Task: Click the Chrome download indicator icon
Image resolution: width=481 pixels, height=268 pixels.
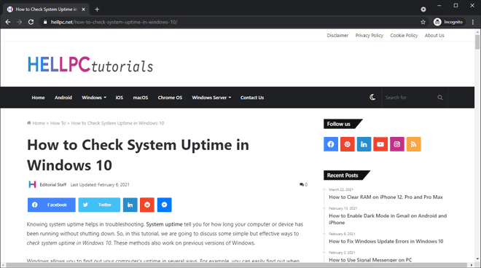Action: 423,9
